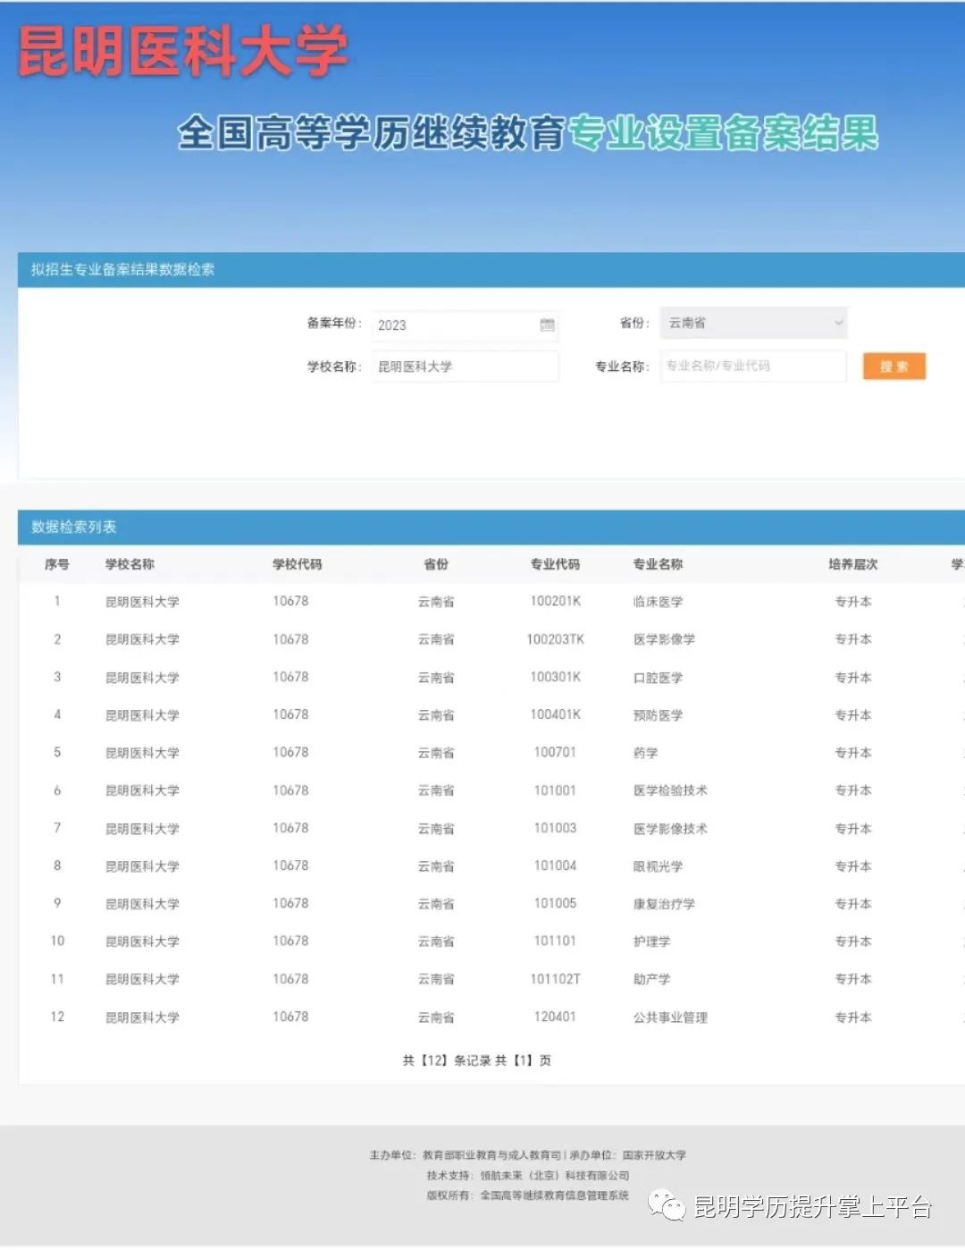This screenshot has width=965, height=1250.
Task: Click major code 120401
Action: tap(555, 1017)
